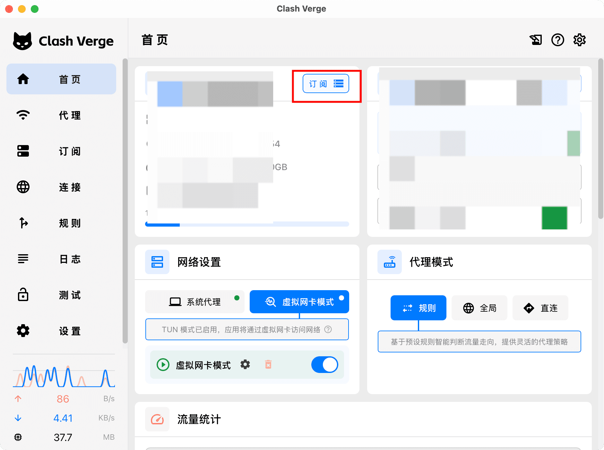The width and height of the screenshot is (604, 450).
Task: Toggle the 虚拟网卡模式 switch off
Action: click(324, 365)
